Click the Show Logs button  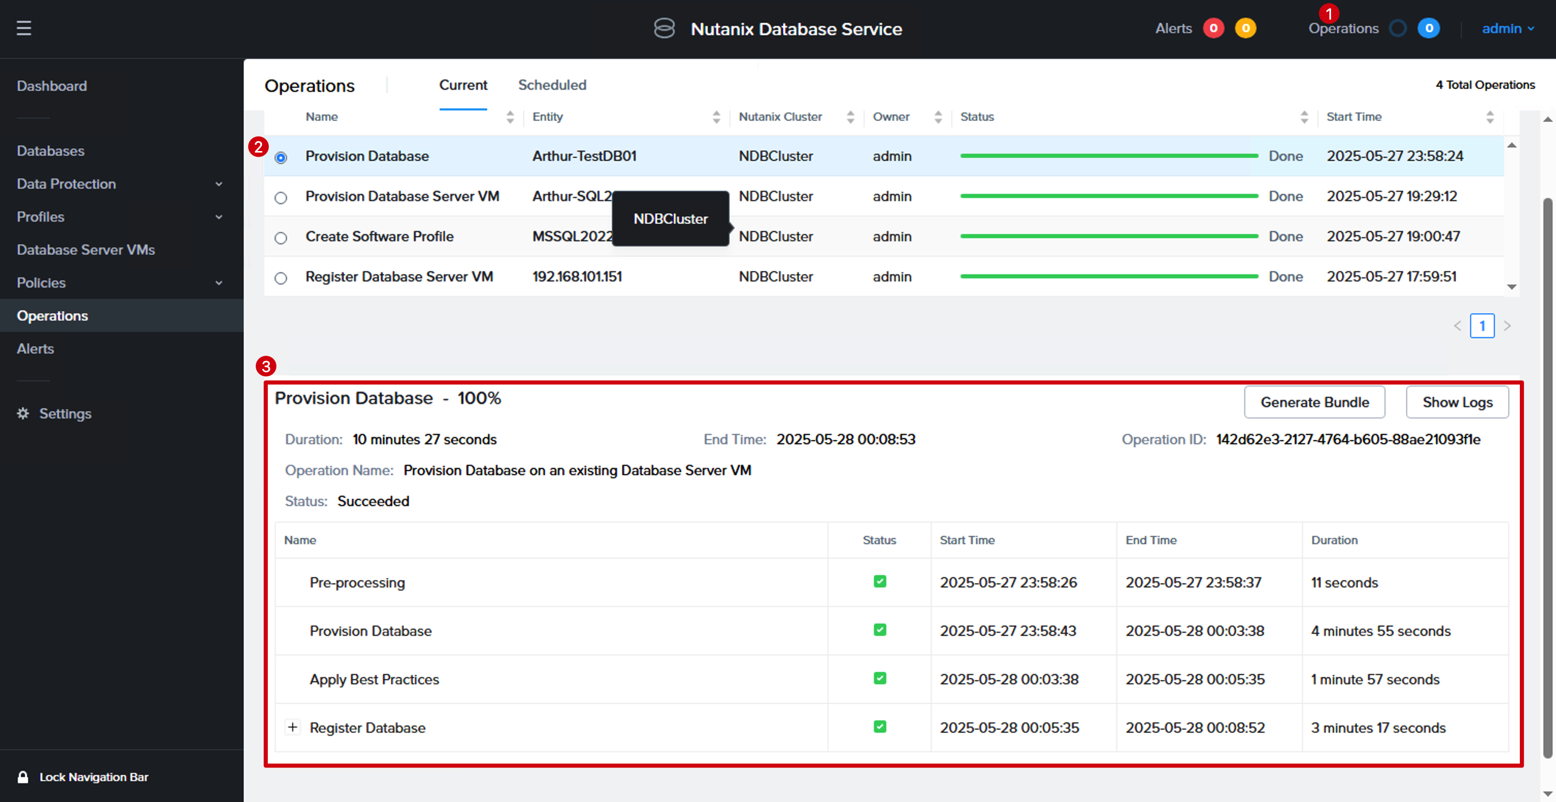coord(1457,402)
